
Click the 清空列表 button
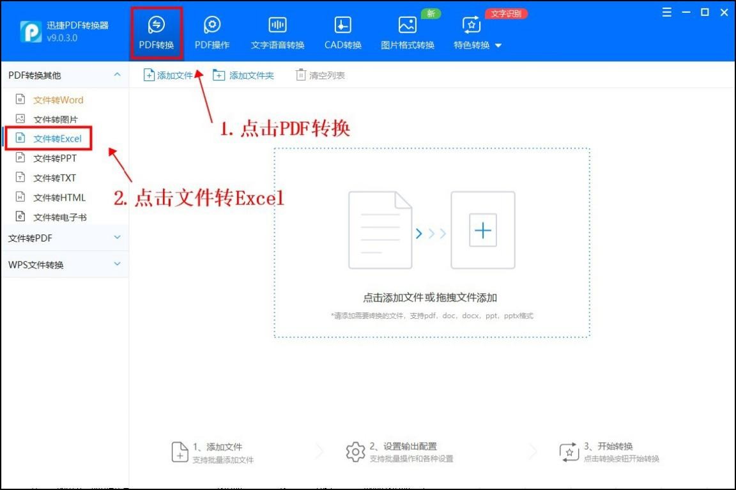[x=320, y=75]
